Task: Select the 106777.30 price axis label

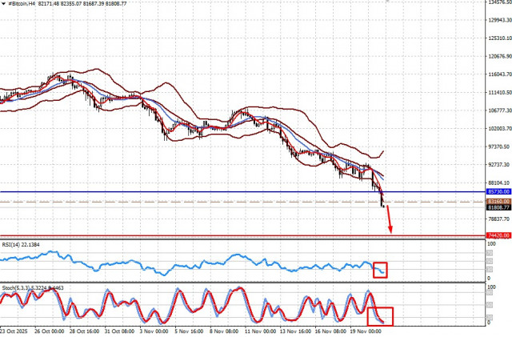Action: point(500,110)
